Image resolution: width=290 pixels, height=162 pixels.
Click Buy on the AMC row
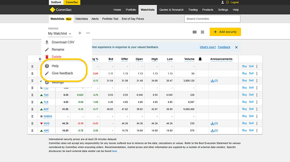245,130
